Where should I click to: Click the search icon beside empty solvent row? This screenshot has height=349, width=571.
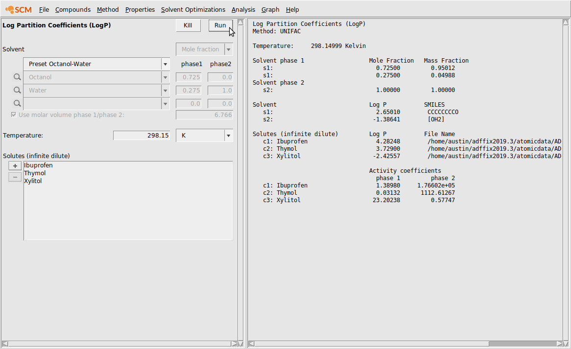pyautogui.click(x=17, y=104)
